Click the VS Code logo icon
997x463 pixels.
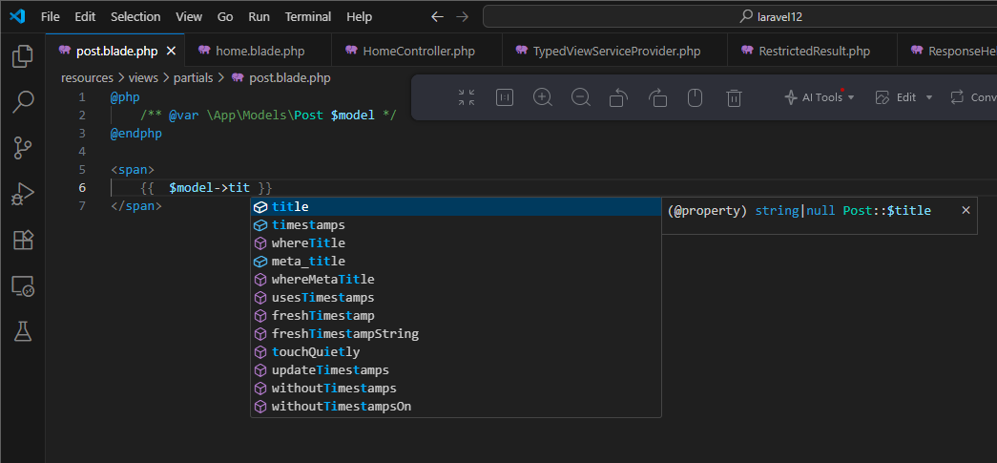click(17, 16)
